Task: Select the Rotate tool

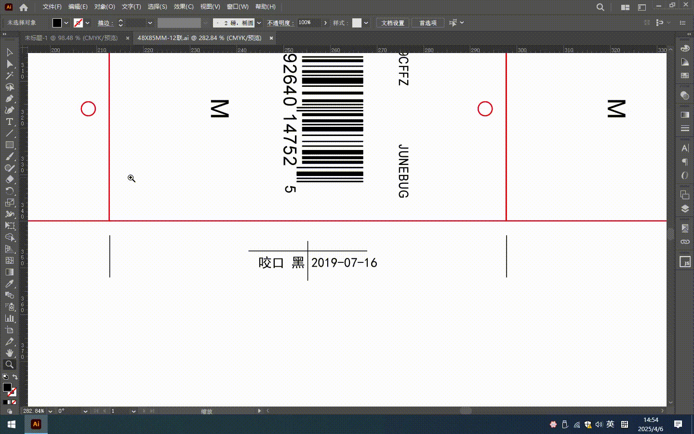Action: point(9,191)
